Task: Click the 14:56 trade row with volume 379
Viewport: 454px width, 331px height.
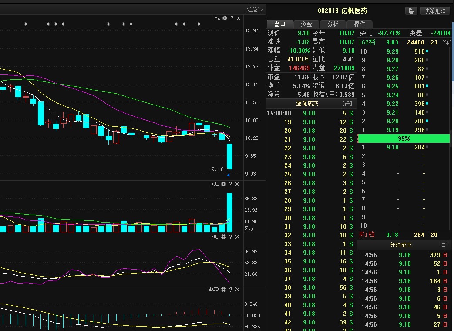Action: (404, 255)
